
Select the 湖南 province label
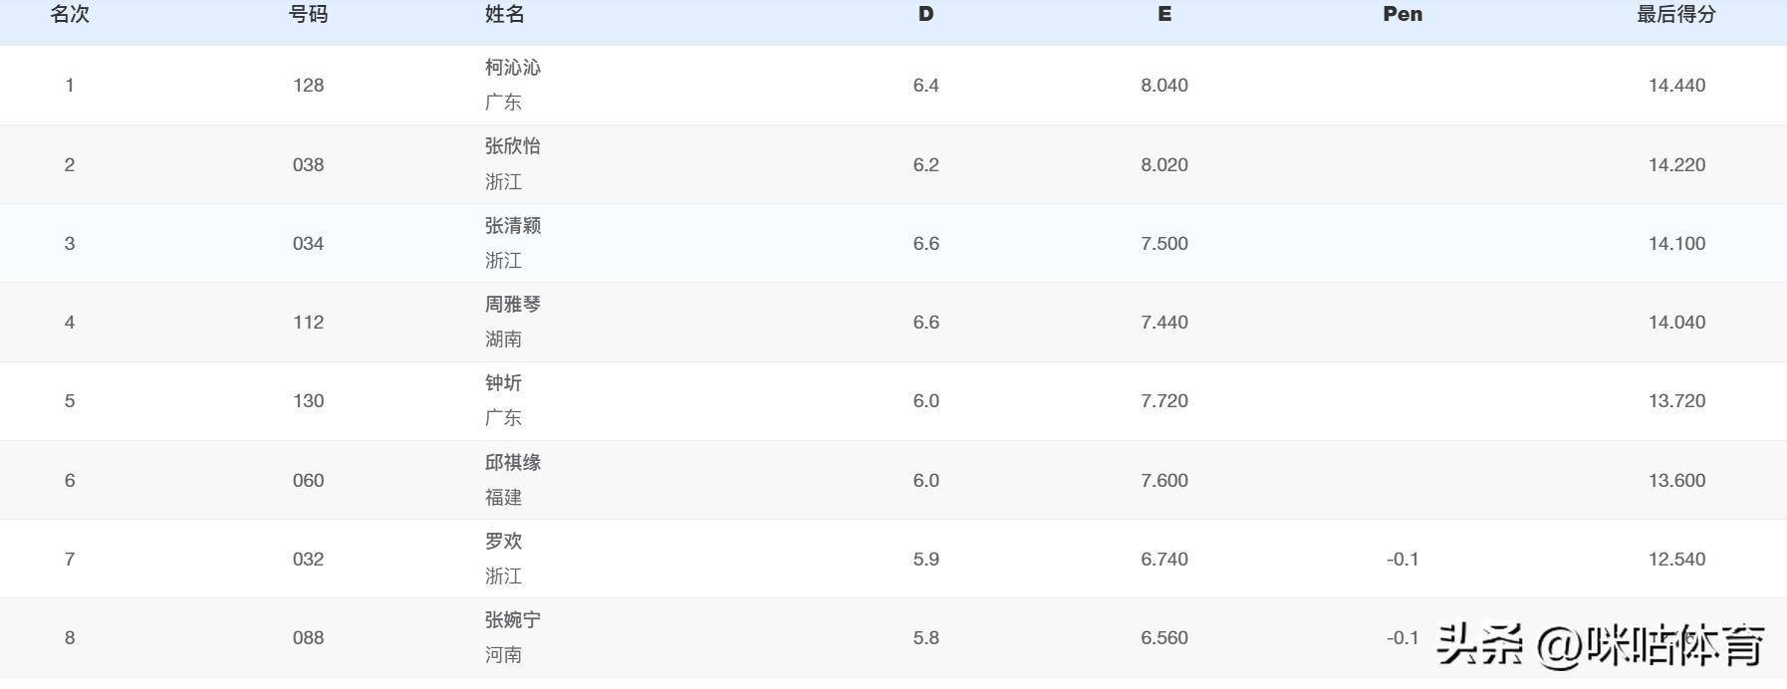pos(503,340)
